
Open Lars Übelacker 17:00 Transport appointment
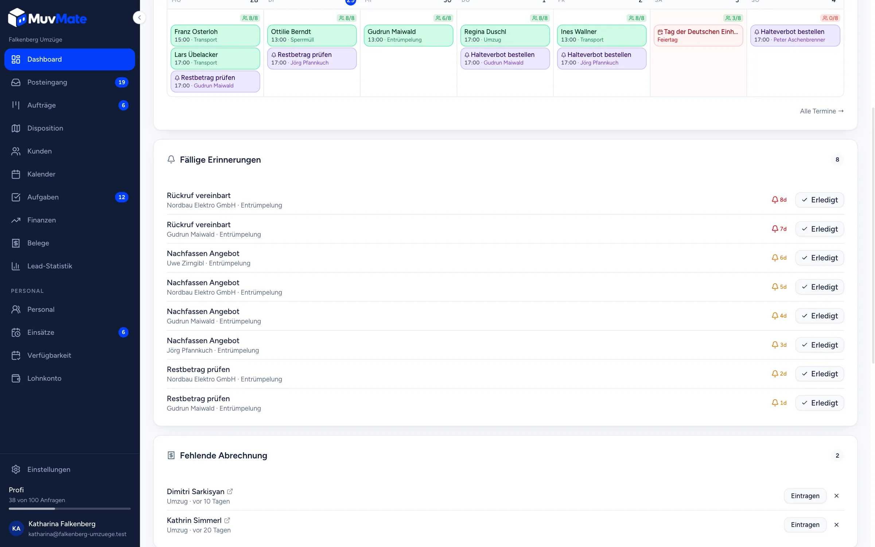pos(215,58)
